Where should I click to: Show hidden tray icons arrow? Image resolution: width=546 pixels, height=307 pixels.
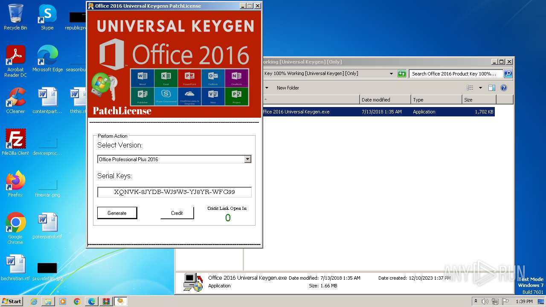[475, 301]
